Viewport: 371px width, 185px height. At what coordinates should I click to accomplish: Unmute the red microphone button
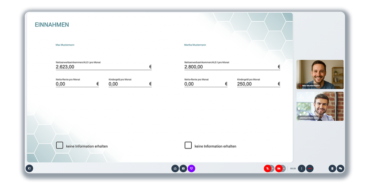tap(267, 168)
